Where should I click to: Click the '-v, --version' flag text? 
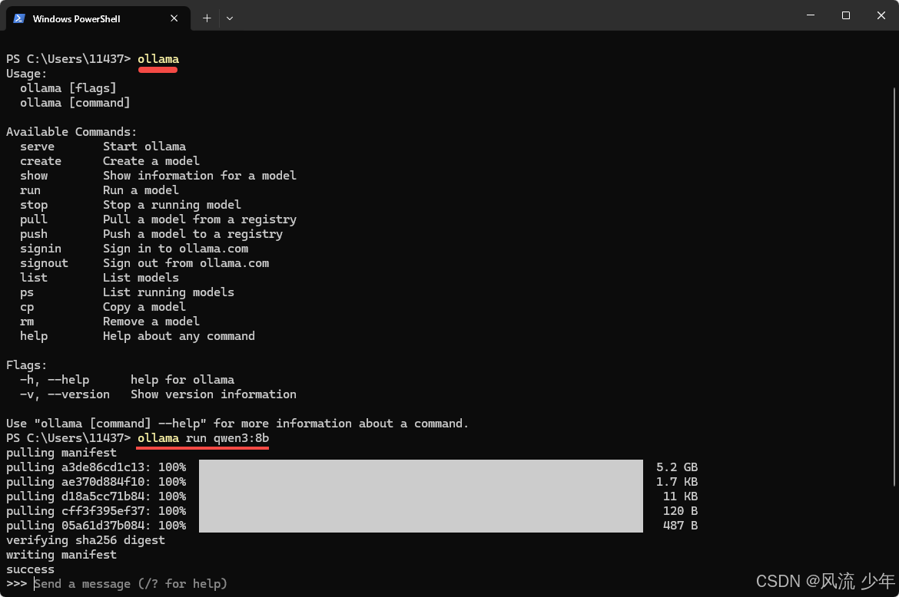click(65, 394)
